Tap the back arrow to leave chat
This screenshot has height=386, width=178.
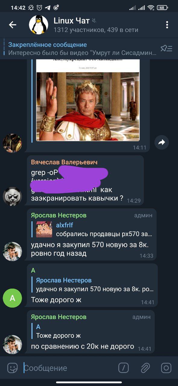tap(12, 25)
